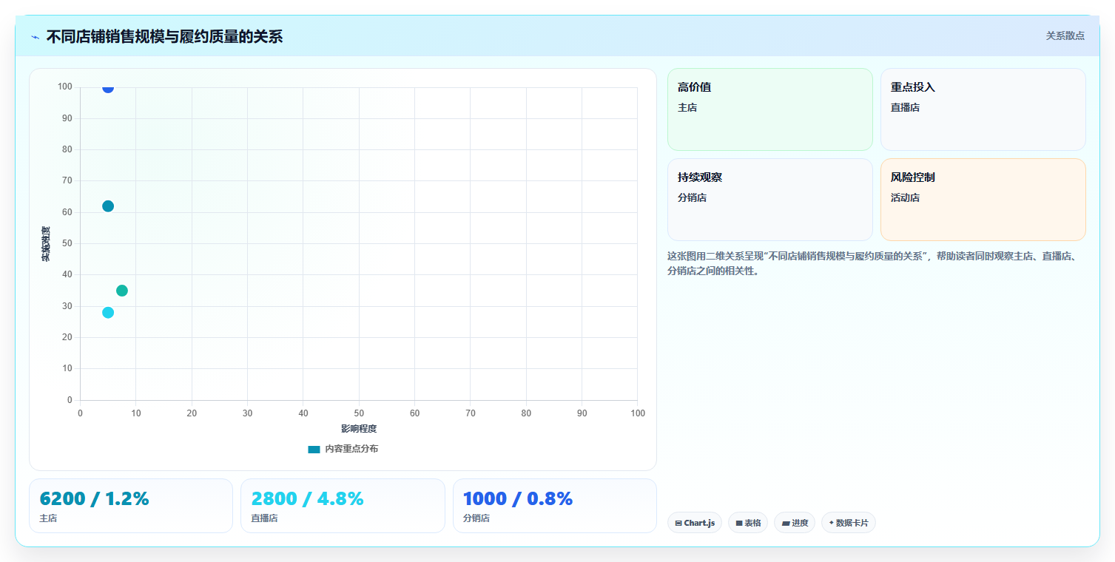The height and width of the screenshot is (562, 1115).
Task: Open the 风险控制 活动店 quadrant card
Action: tap(983, 200)
